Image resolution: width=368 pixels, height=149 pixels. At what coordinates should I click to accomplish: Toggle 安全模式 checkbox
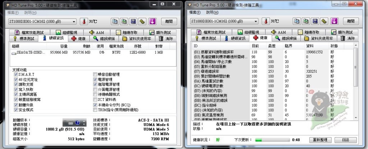pos(16,110)
